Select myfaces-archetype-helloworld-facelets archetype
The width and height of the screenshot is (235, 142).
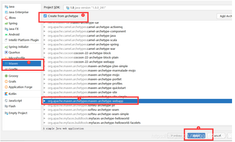94,123
